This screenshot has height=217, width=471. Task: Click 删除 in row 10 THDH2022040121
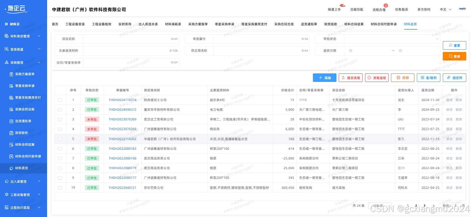point(459,188)
